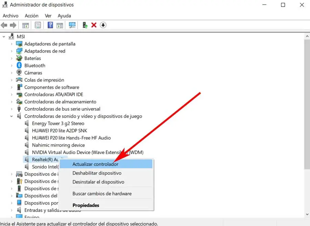
Task: Select Controladoras de bus serie universal label
Action: (62, 109)
